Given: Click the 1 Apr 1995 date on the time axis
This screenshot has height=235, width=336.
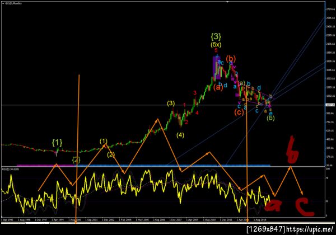Looking at the screenshot, I should (x=8, y=219).
